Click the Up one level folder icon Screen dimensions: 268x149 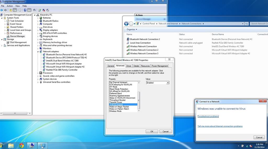(x=10, y=10)
